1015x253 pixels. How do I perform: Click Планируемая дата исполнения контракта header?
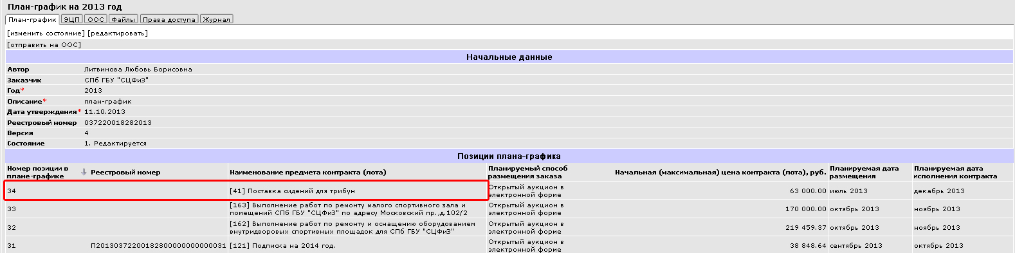click(956, 172)
